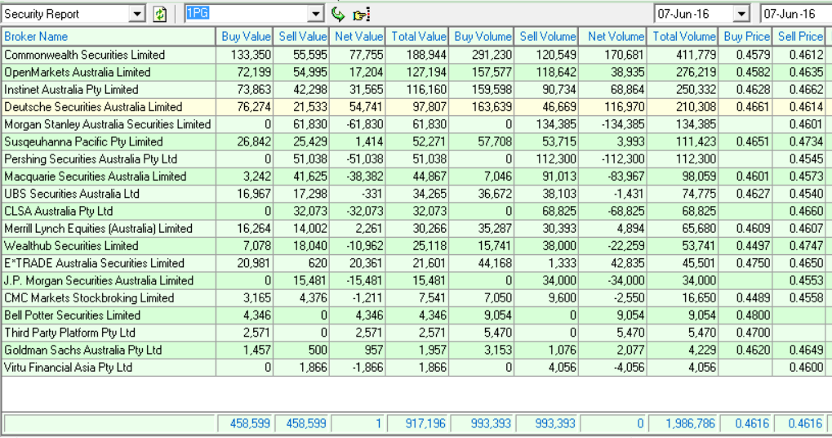
Task: Sort by Net Value column header
Action: pos(358,37)
